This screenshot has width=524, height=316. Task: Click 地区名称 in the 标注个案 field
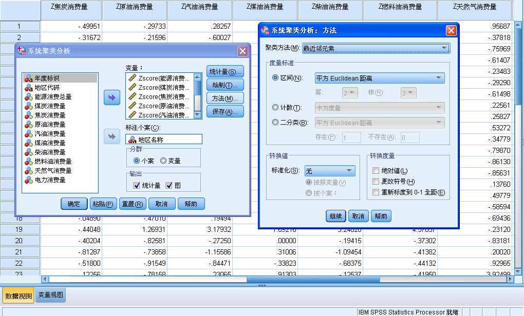pos(164,140)
